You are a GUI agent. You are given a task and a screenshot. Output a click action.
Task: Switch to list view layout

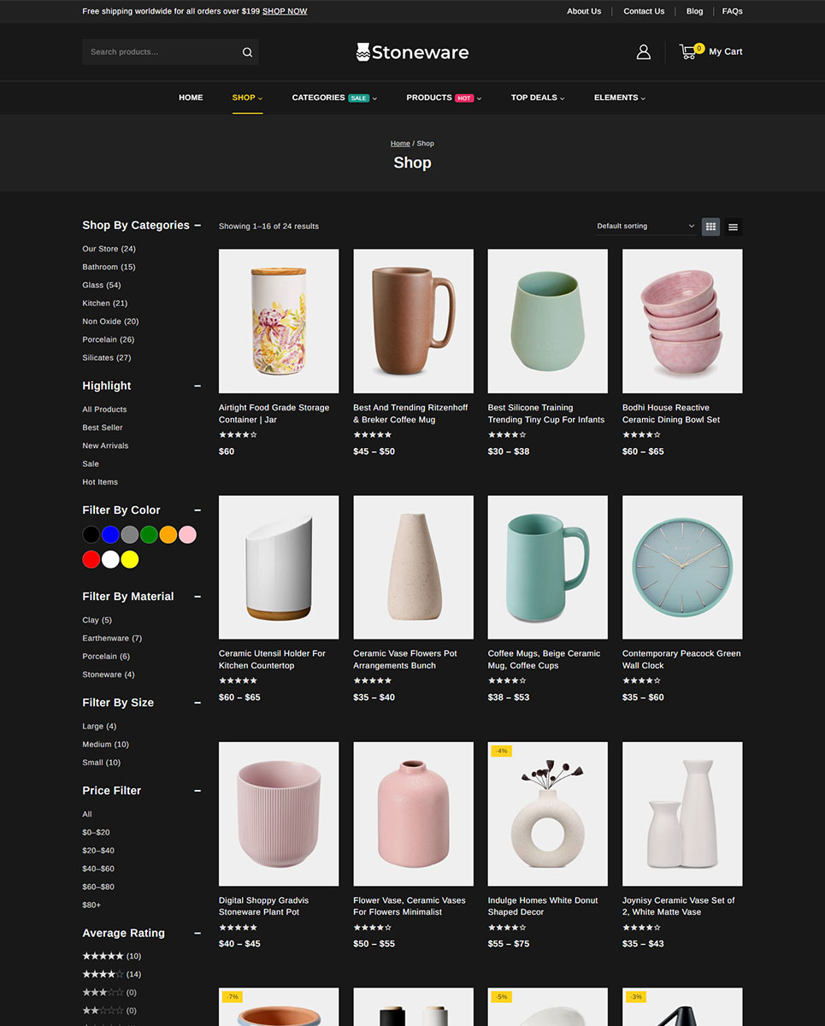tap(733, 227)
